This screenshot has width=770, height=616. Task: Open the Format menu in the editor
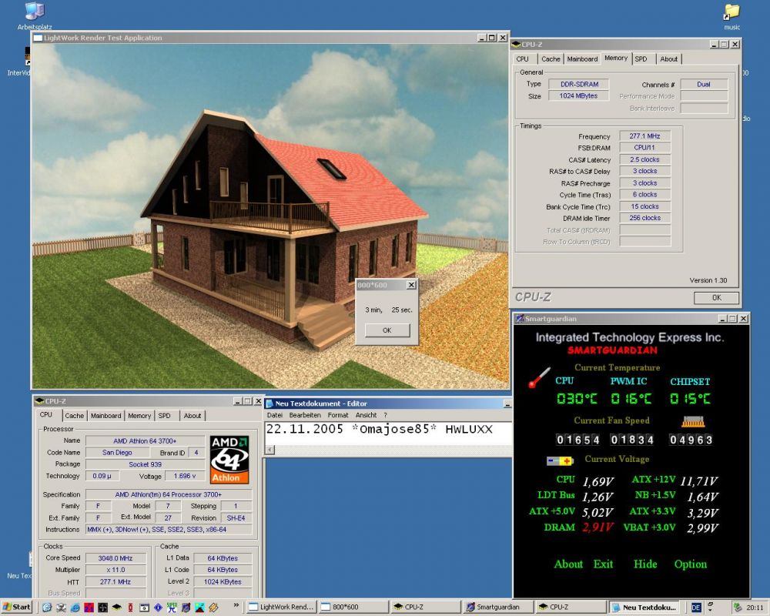pos(338,415)
